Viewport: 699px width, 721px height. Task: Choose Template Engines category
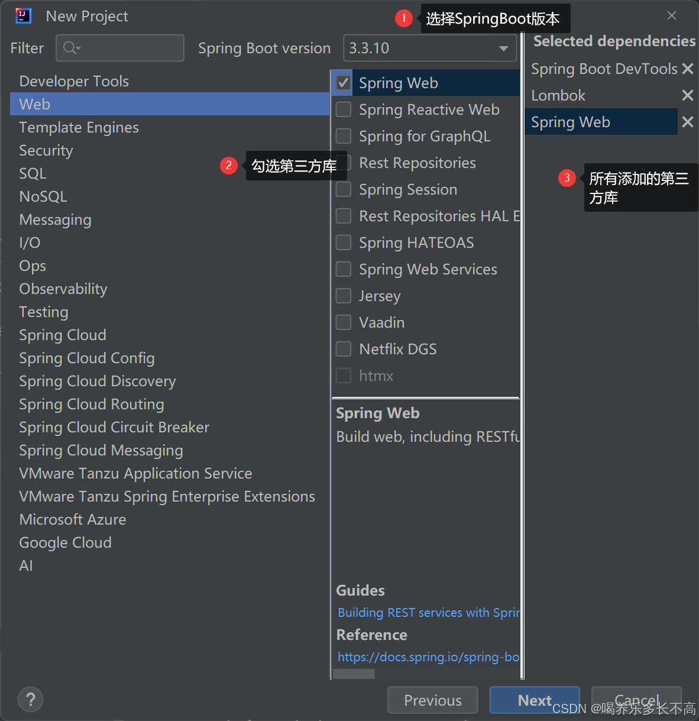pyautogui.click(x=170, y=127)
